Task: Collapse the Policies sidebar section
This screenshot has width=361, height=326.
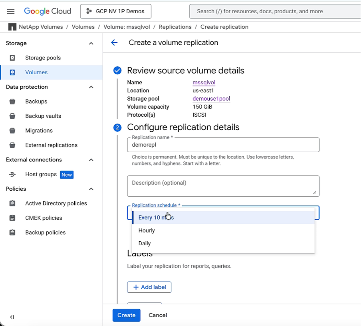Action: 91,189
